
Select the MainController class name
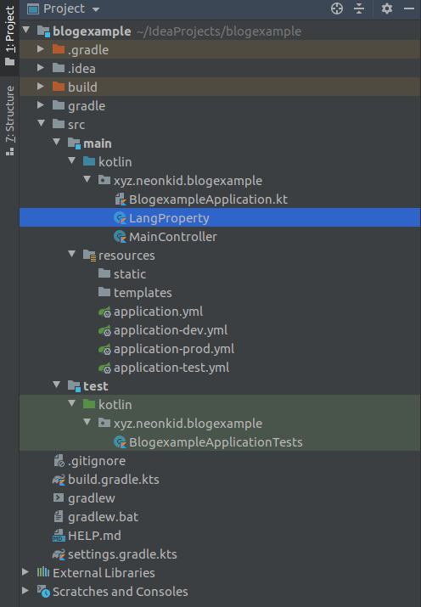[173, 237]
